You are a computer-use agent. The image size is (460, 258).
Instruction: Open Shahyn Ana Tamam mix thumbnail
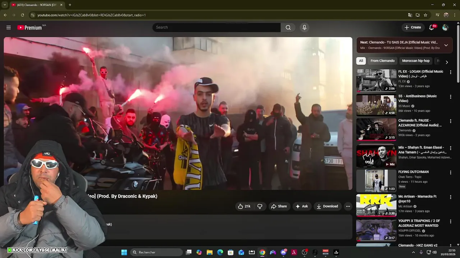(376, 156)
